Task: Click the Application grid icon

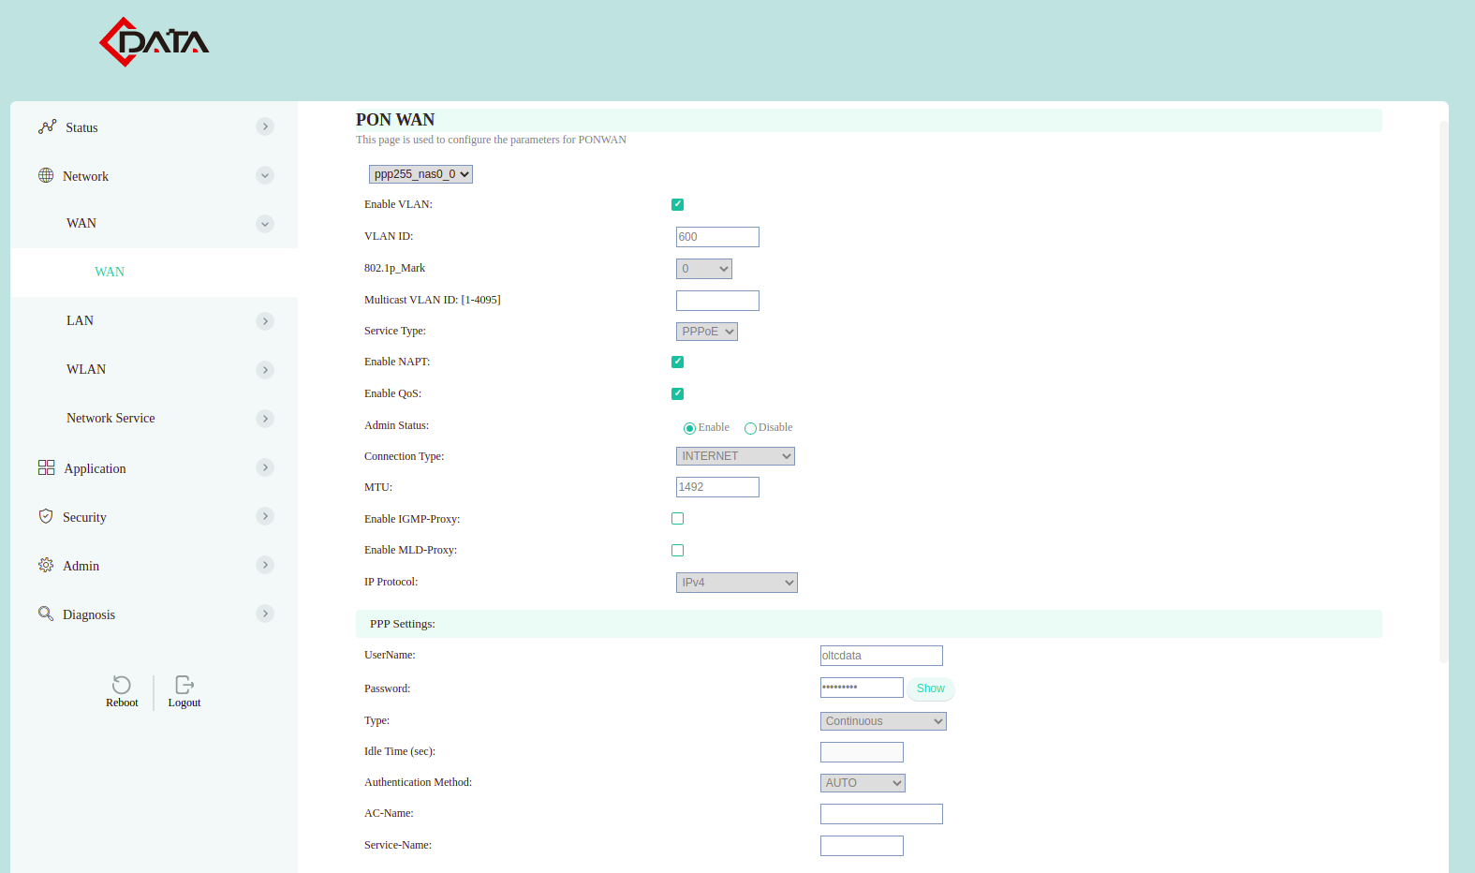Action: click(46, 467)
